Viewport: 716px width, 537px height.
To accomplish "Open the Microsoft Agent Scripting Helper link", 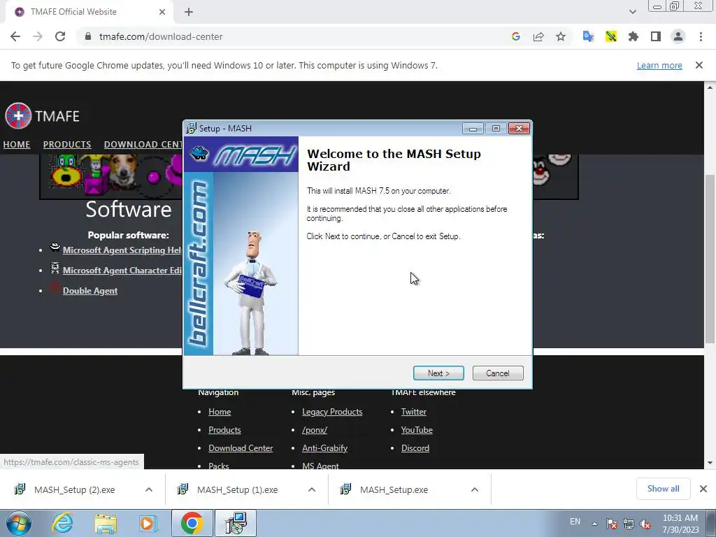I will tap(122, 250).
